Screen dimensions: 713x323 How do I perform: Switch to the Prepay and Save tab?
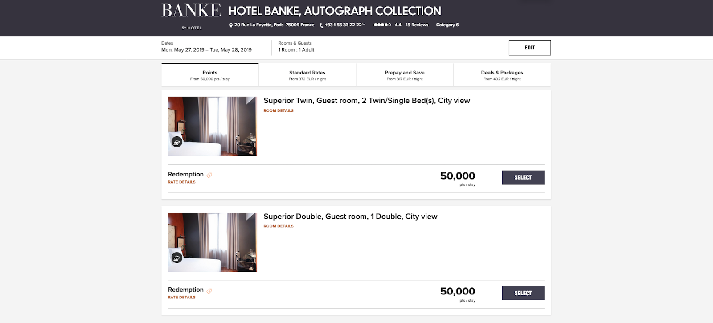[405, 75]
